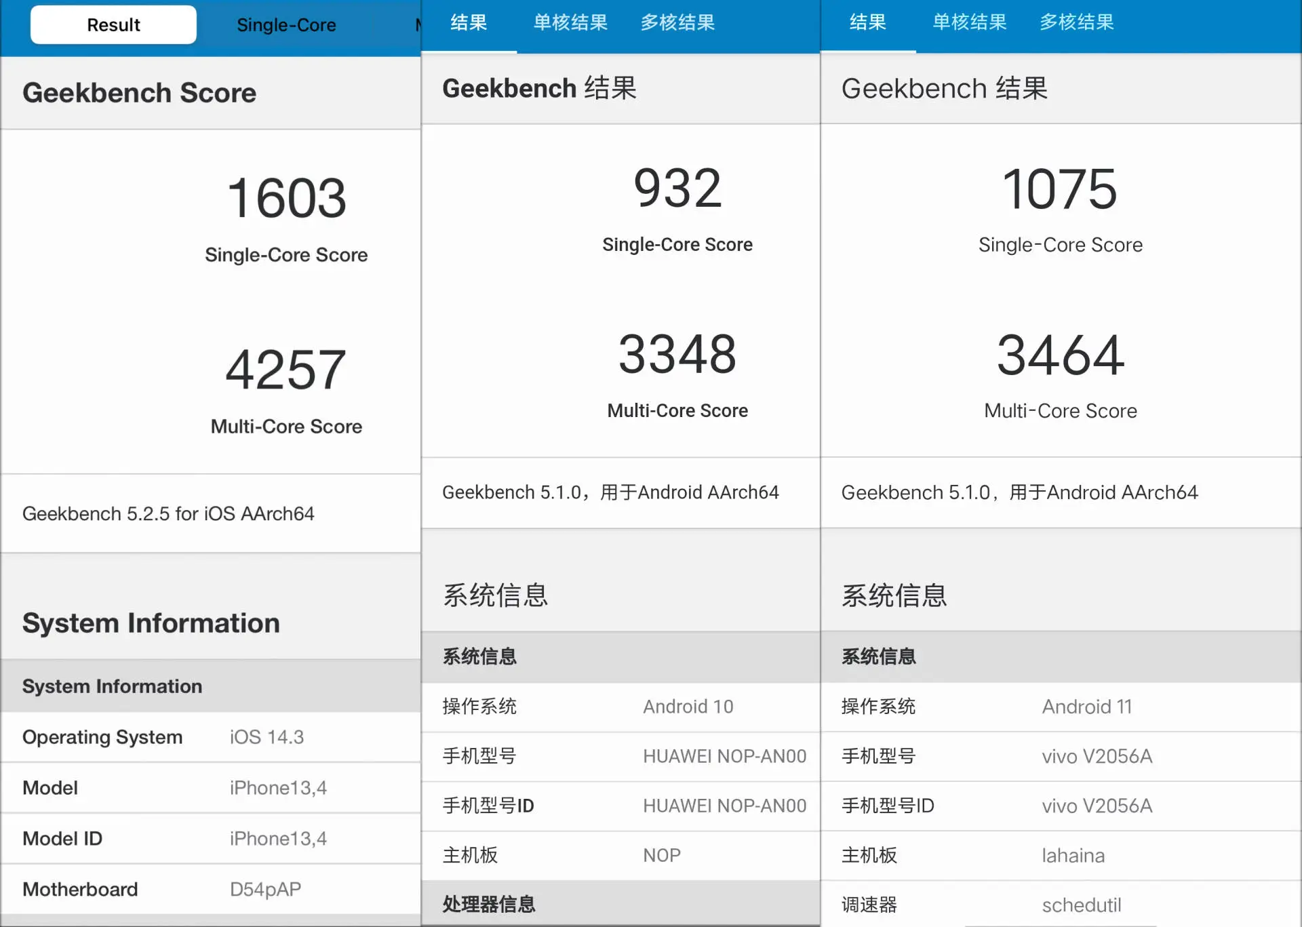Open 结果 tab in the Huawei panel

pos(469,22)
